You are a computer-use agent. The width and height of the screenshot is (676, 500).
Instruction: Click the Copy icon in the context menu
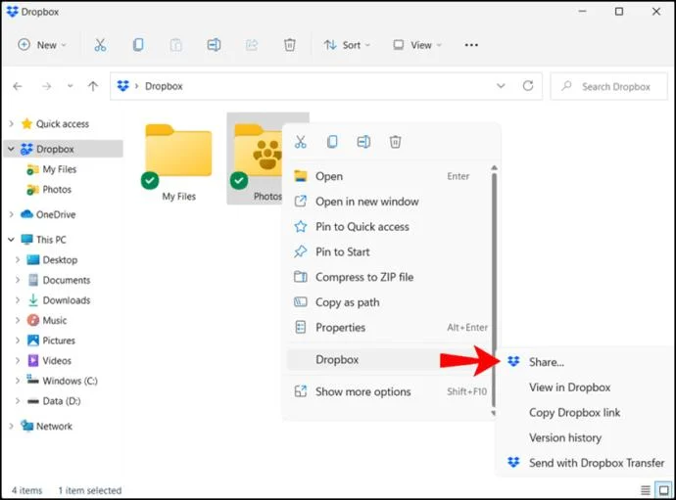(332, 142)
